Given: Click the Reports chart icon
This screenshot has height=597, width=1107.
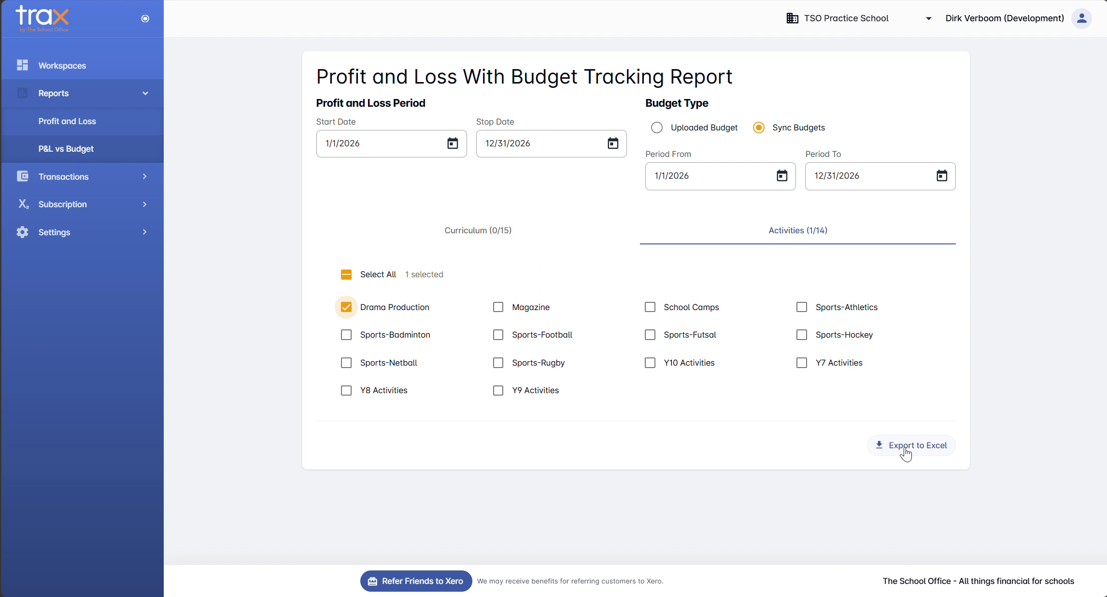Looking at the screenshot, I should click(22, 93).
